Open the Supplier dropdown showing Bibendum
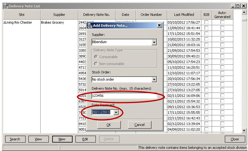248x151 pixels. (154, 42)
